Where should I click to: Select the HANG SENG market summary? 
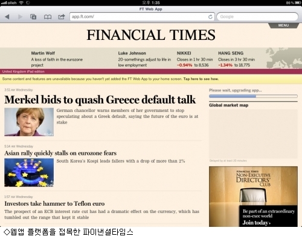tap(236, 59)
